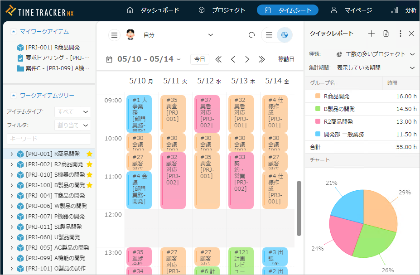The width and height of the screenshot is (420, 275).
Task: Expand the PRJ-004 T商品の開発 tree node
Action: [x=11, y=196]
